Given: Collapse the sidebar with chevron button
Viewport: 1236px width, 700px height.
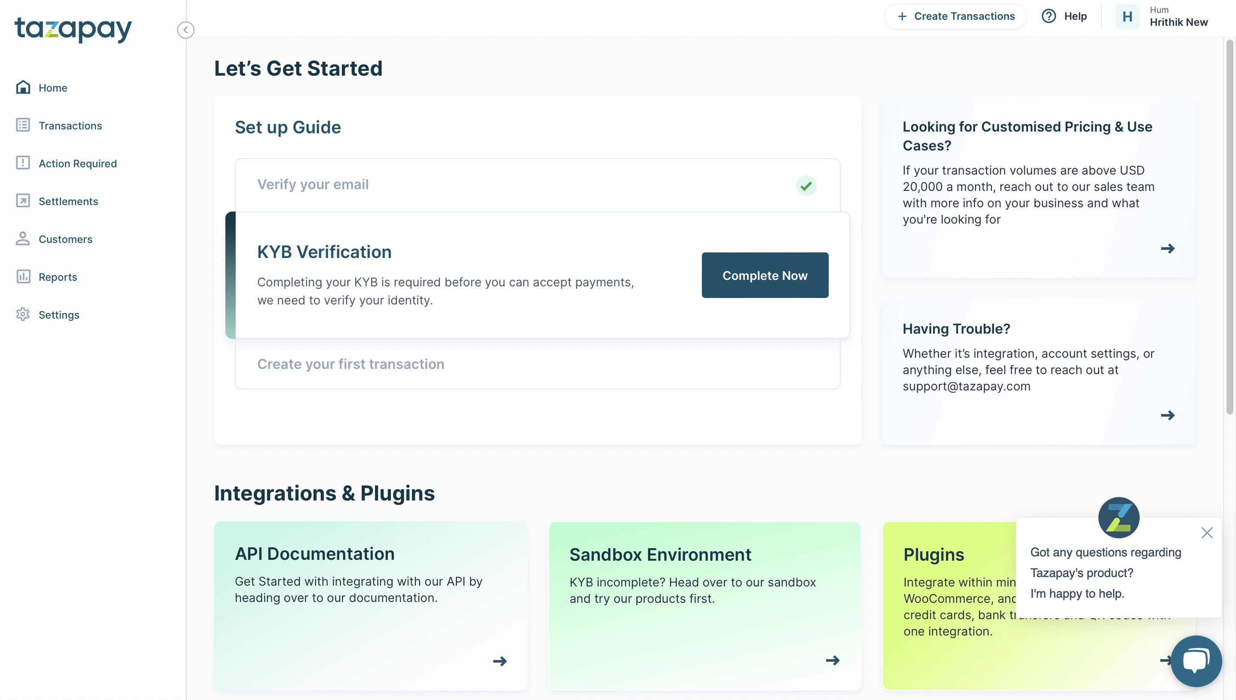Looking at the screenshot, I should tap(185, 30).
